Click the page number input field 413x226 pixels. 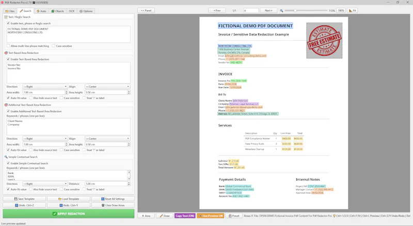[251, 10]
